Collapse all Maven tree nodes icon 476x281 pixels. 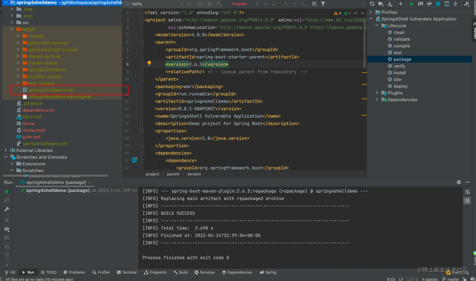[456, 4]
